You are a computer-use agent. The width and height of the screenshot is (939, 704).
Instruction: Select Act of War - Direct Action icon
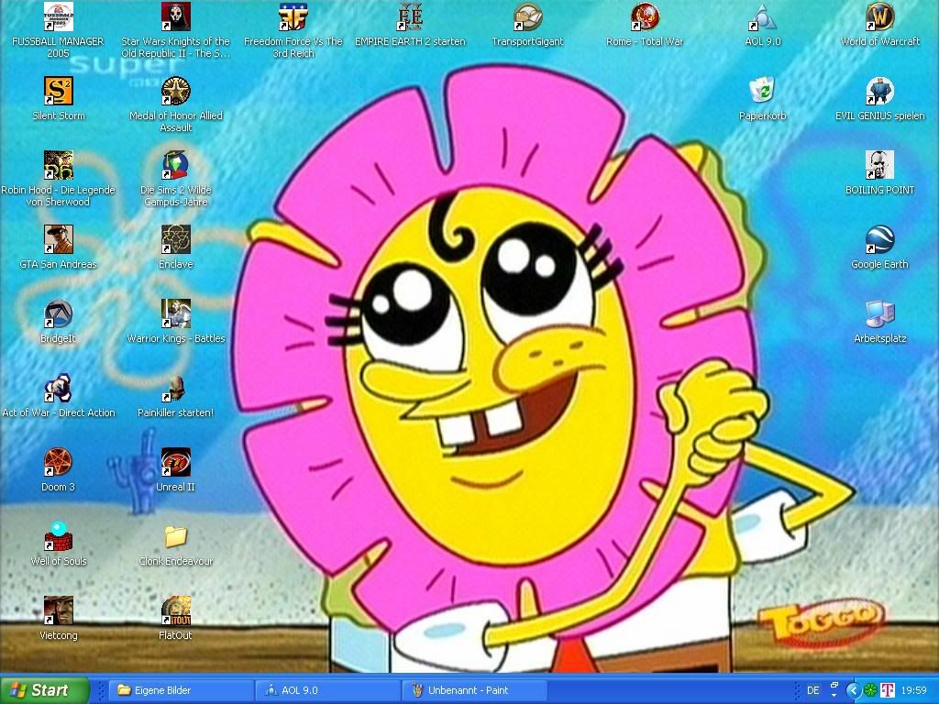coord(58,388)
